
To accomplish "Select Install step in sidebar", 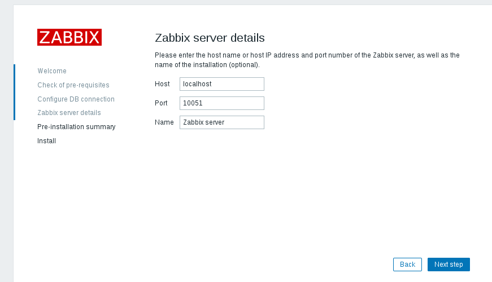I will [46, 141].
